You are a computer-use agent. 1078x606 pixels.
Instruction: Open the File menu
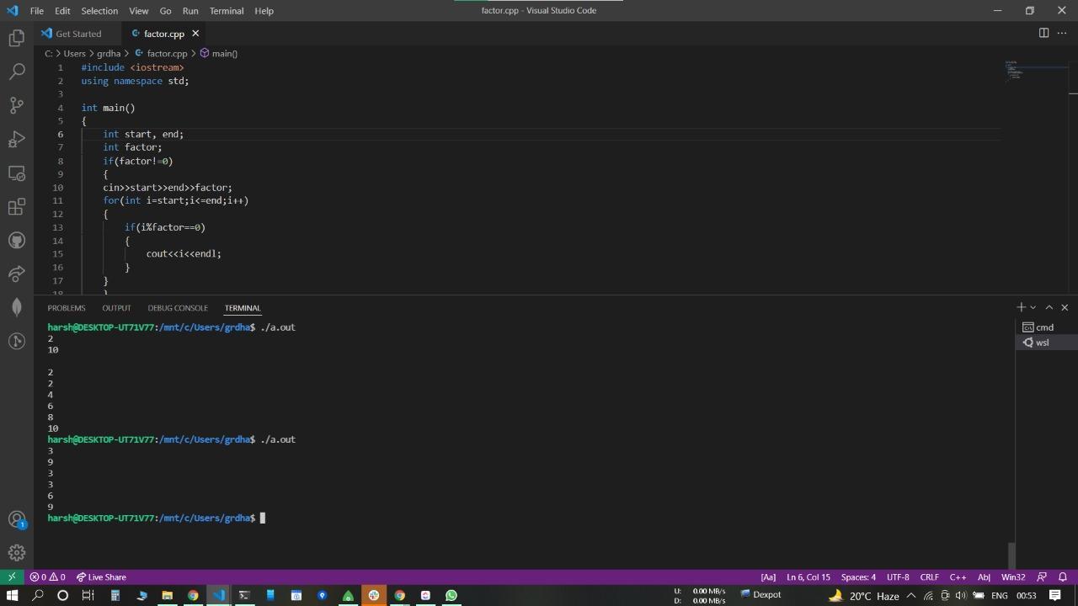[x=37, y=11]
